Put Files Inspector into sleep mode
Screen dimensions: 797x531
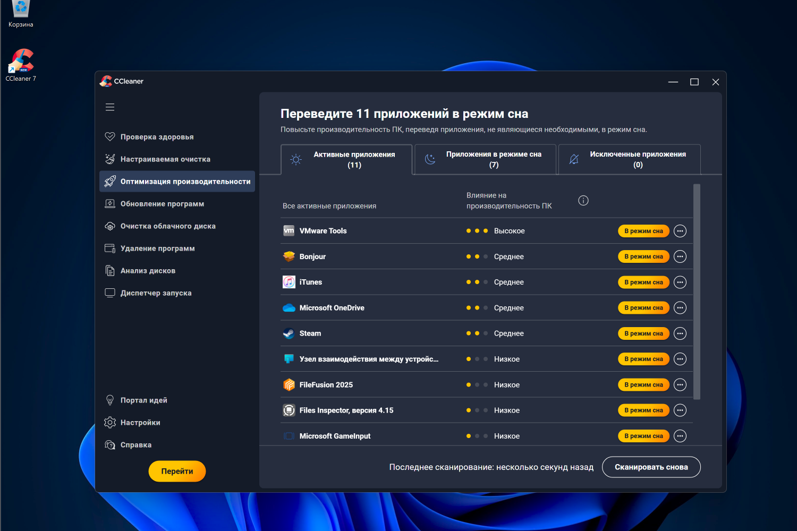click(x=643, y=410)
